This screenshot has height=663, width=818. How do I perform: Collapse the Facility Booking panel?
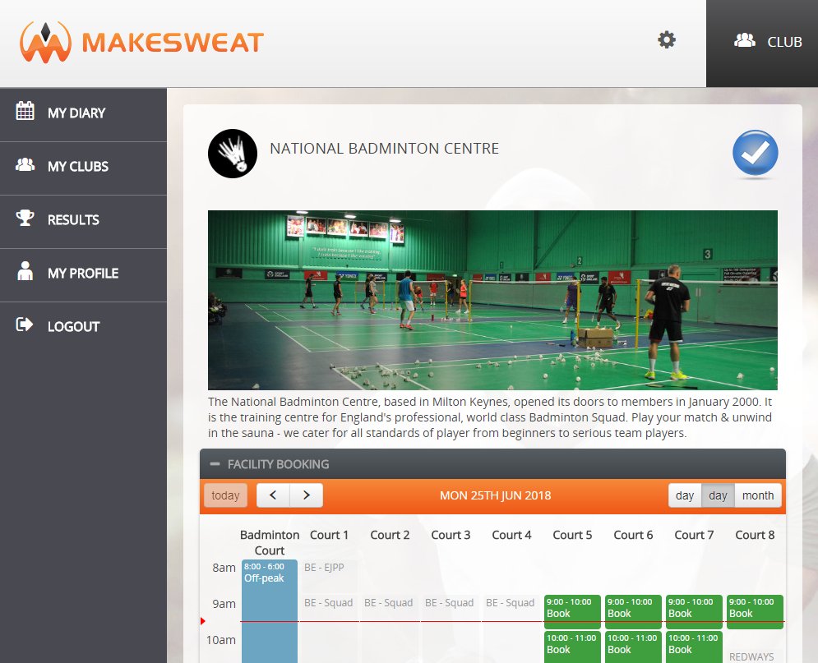click(x=215, y=464)
